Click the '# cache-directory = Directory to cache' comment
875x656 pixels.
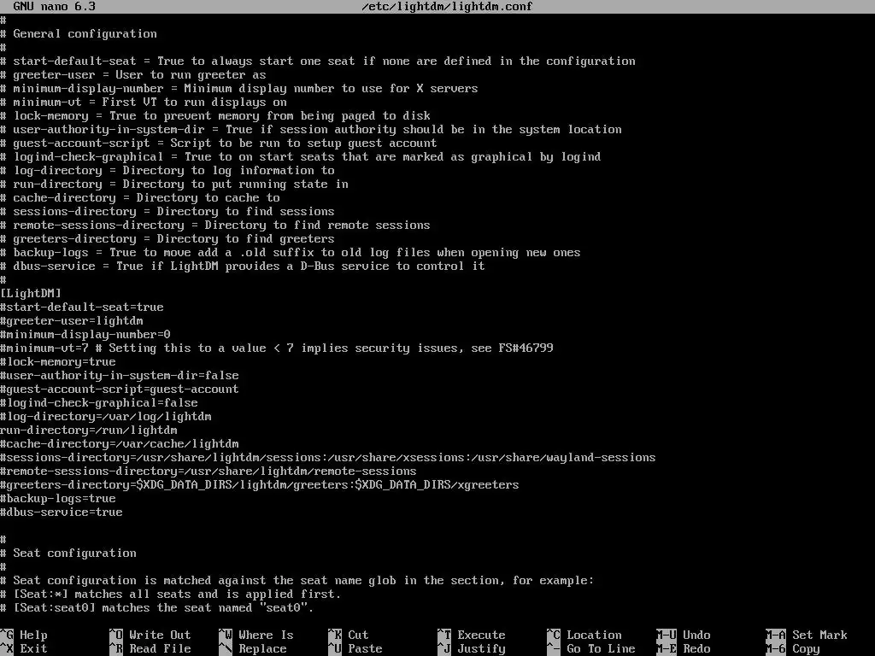[140, 198]
